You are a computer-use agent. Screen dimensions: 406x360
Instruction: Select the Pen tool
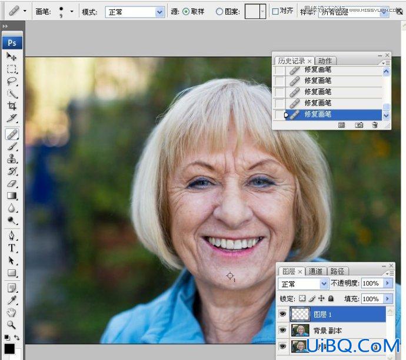(11, 236)
